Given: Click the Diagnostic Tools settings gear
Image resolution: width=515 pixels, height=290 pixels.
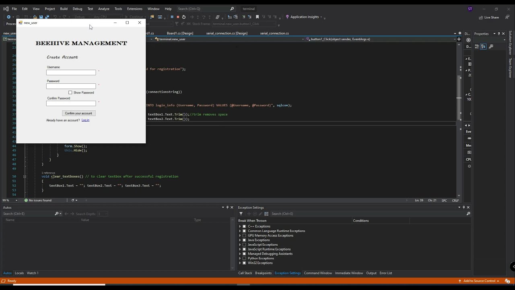Looking at the screenshot, I should point(468,40).
